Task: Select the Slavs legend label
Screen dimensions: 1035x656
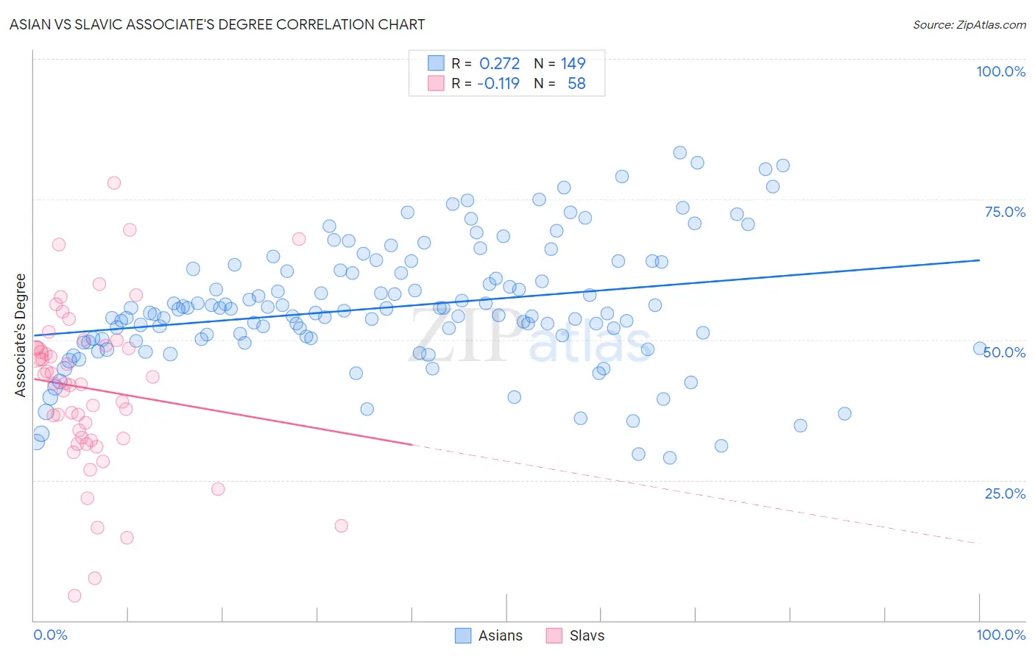Action: pos(587,635)
